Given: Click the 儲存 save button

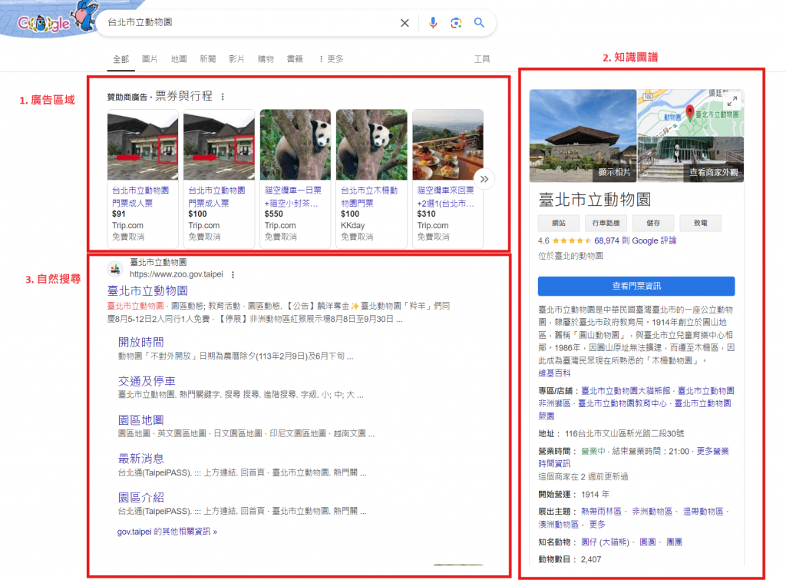Looking at the screenshot, I should click(653, 223).
